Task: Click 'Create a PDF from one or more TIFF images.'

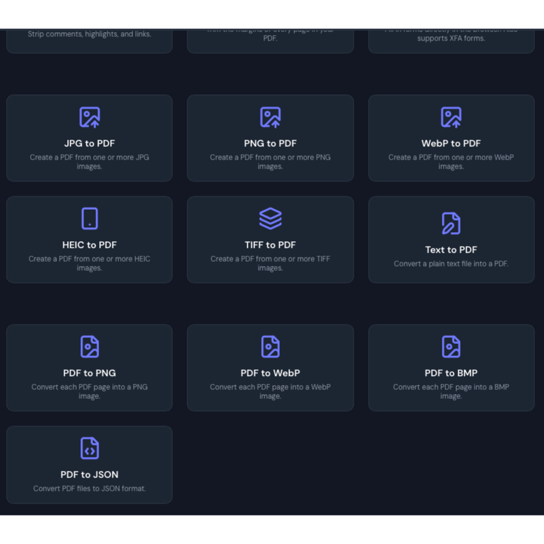Action: 270,264
